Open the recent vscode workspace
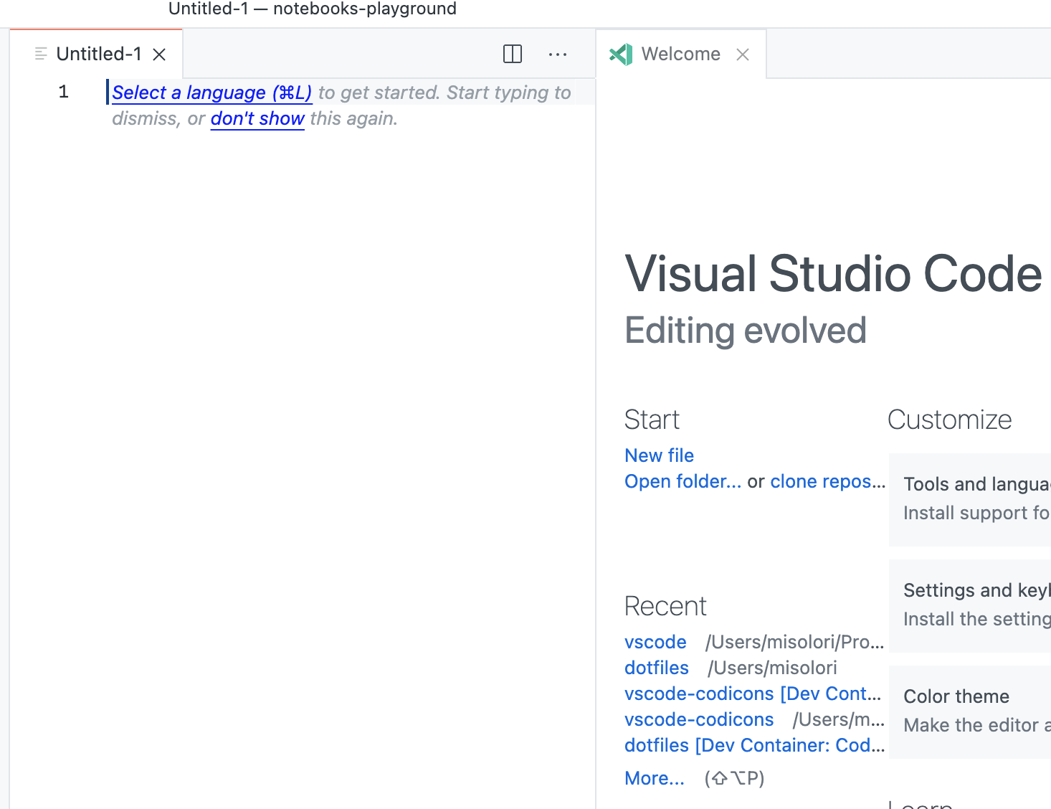This screenshot has width=1051, height=809. click(x=655, y=642)
